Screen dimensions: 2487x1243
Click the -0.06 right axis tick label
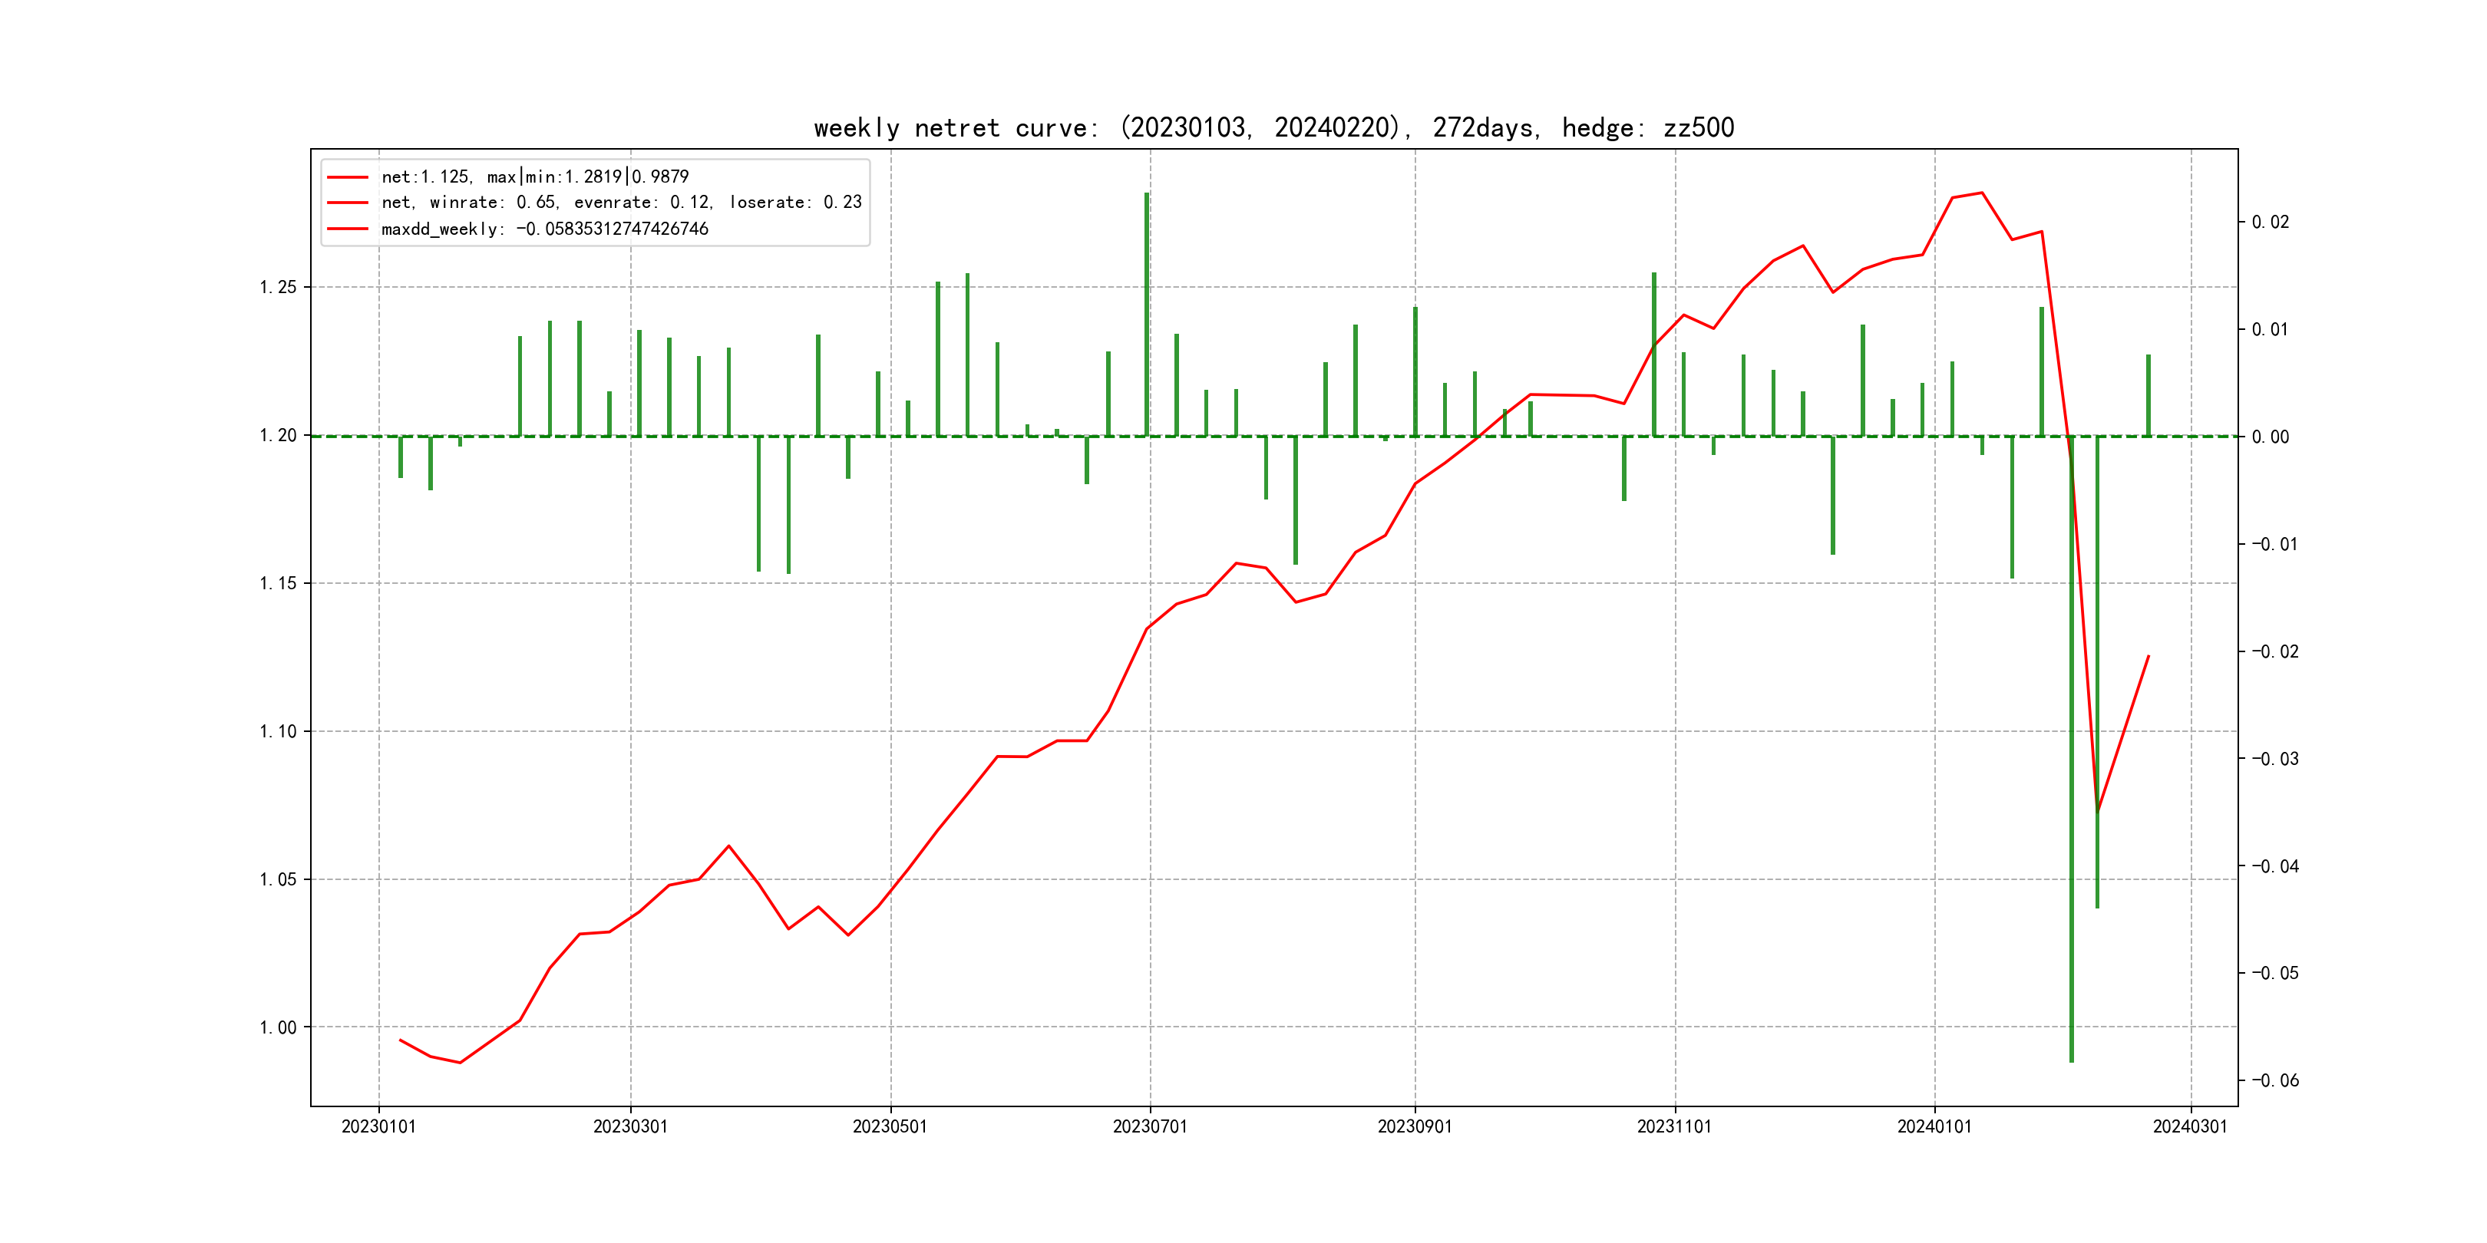tap(2274, 1081)
